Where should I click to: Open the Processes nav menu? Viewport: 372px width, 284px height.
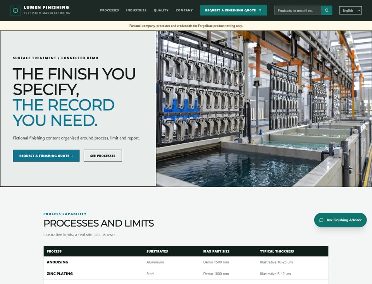pos(109,10)
